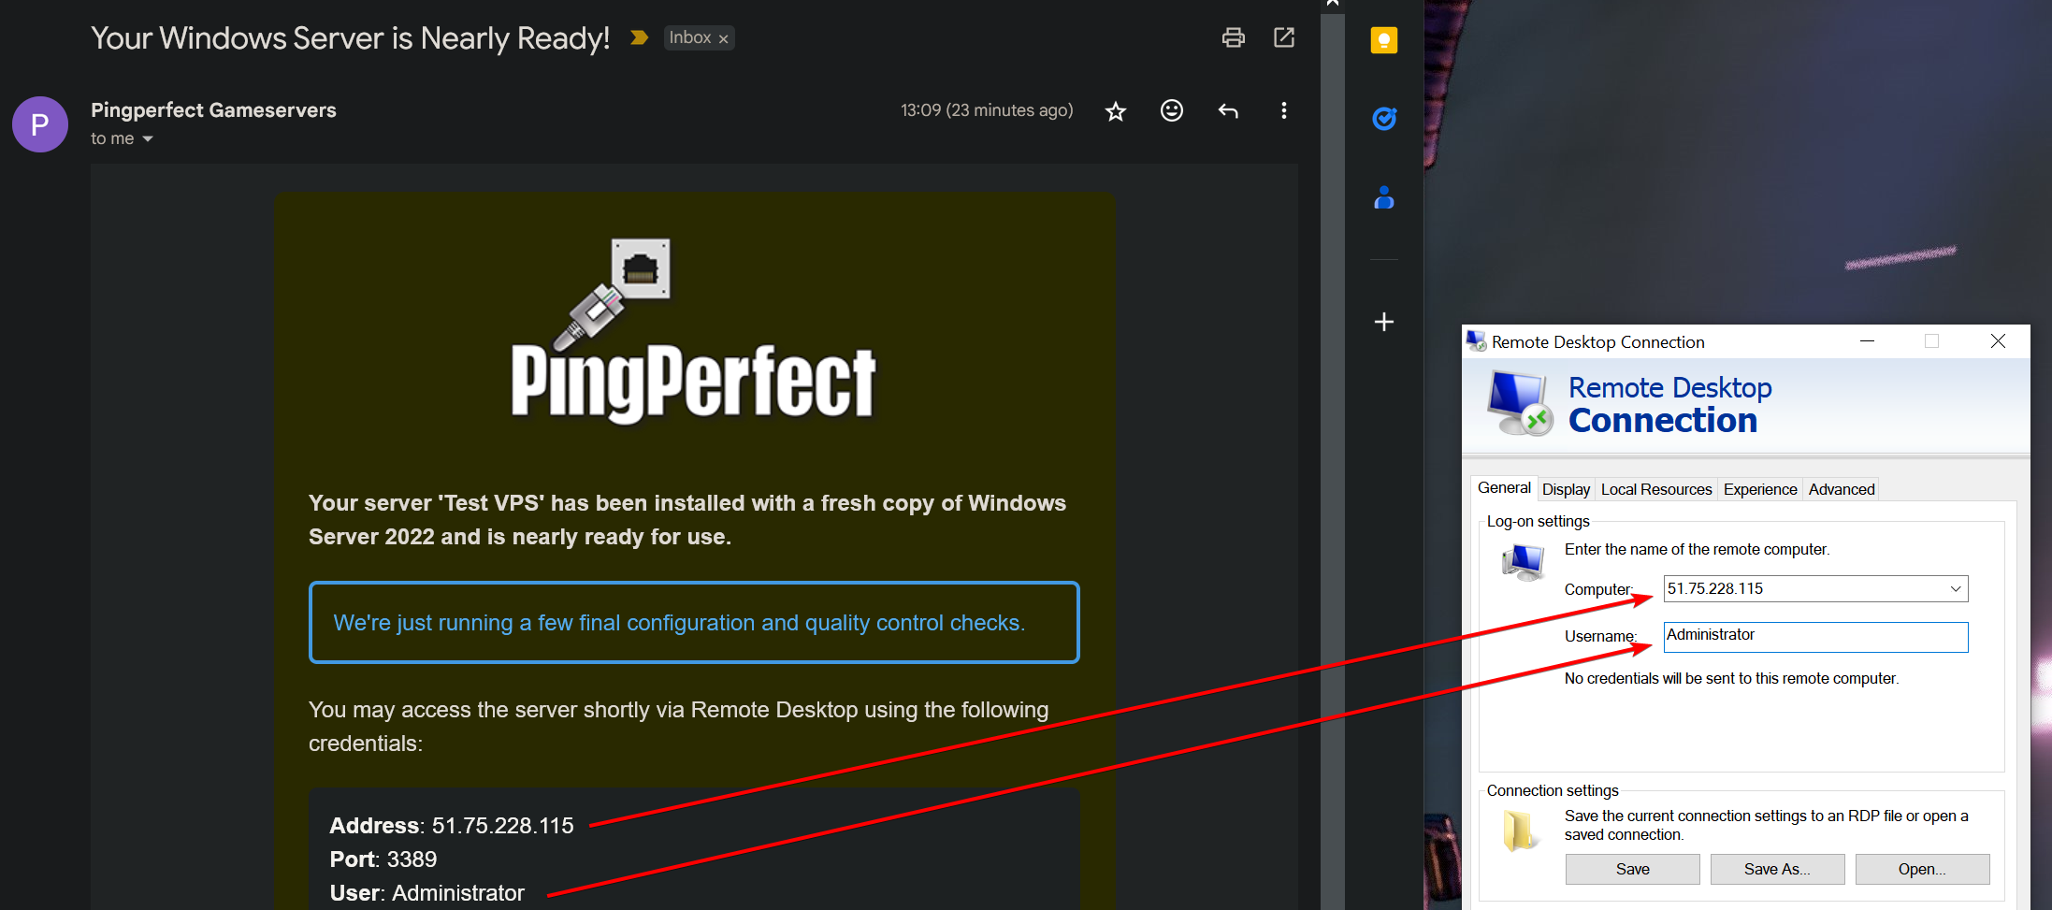Click the Open... button
Viewport: 2052px width, 910px height.
pos(1921,869)
